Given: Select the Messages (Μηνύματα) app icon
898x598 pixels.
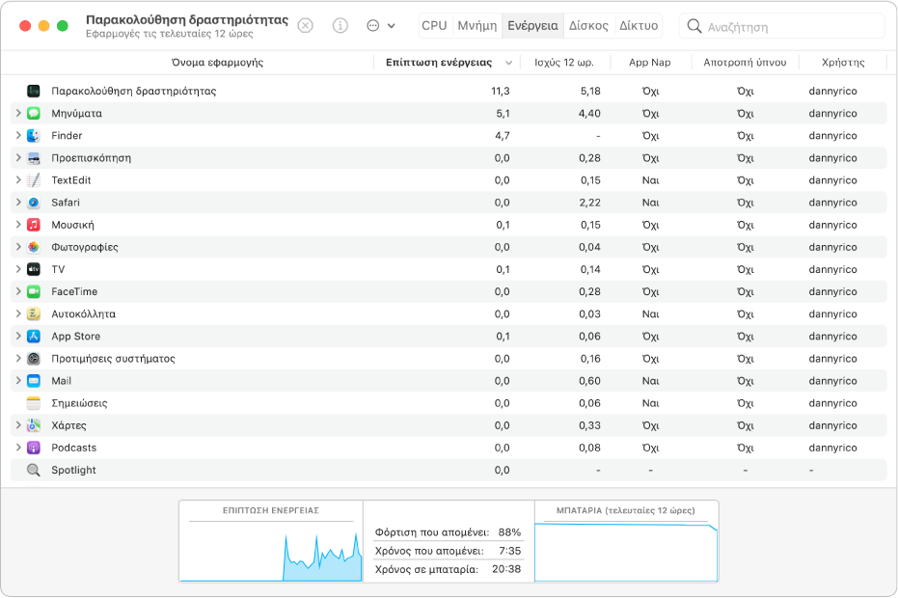Looking at the screenshot, I should pos(34,113).
